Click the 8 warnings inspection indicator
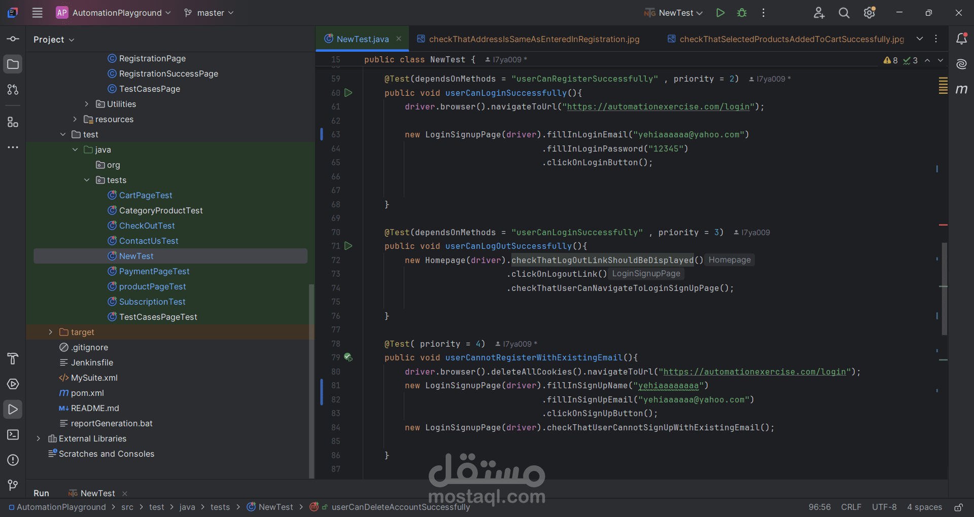Screen dimensions: 974x517 tap(891, 60)
